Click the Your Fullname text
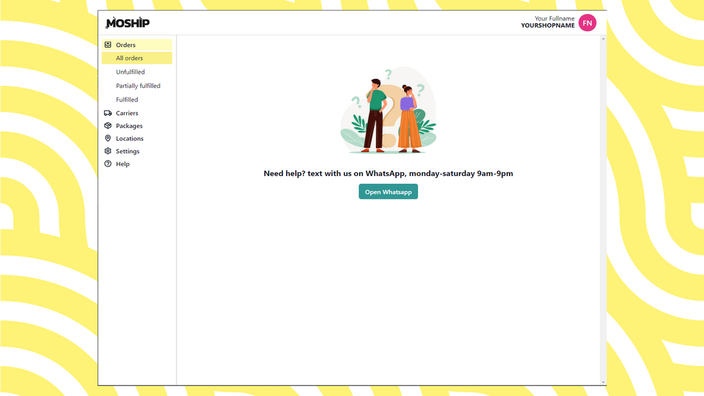Screen dimensions: 704x396 pos(554,18)
